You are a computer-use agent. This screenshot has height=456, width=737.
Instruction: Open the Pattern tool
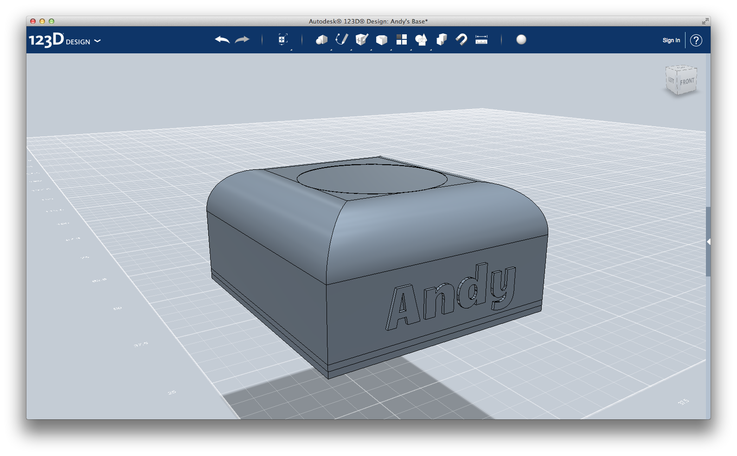(402, 39)
